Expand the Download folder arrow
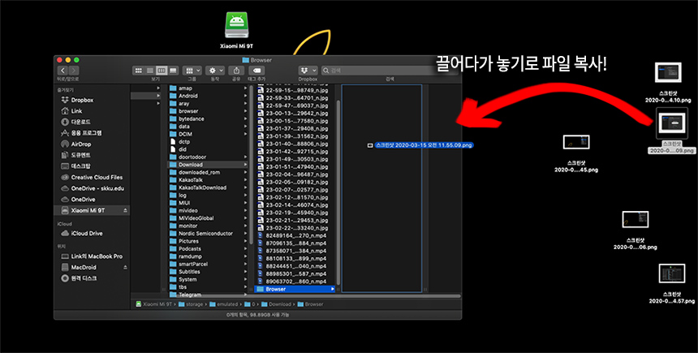698x353 pixels. [245, 165]
